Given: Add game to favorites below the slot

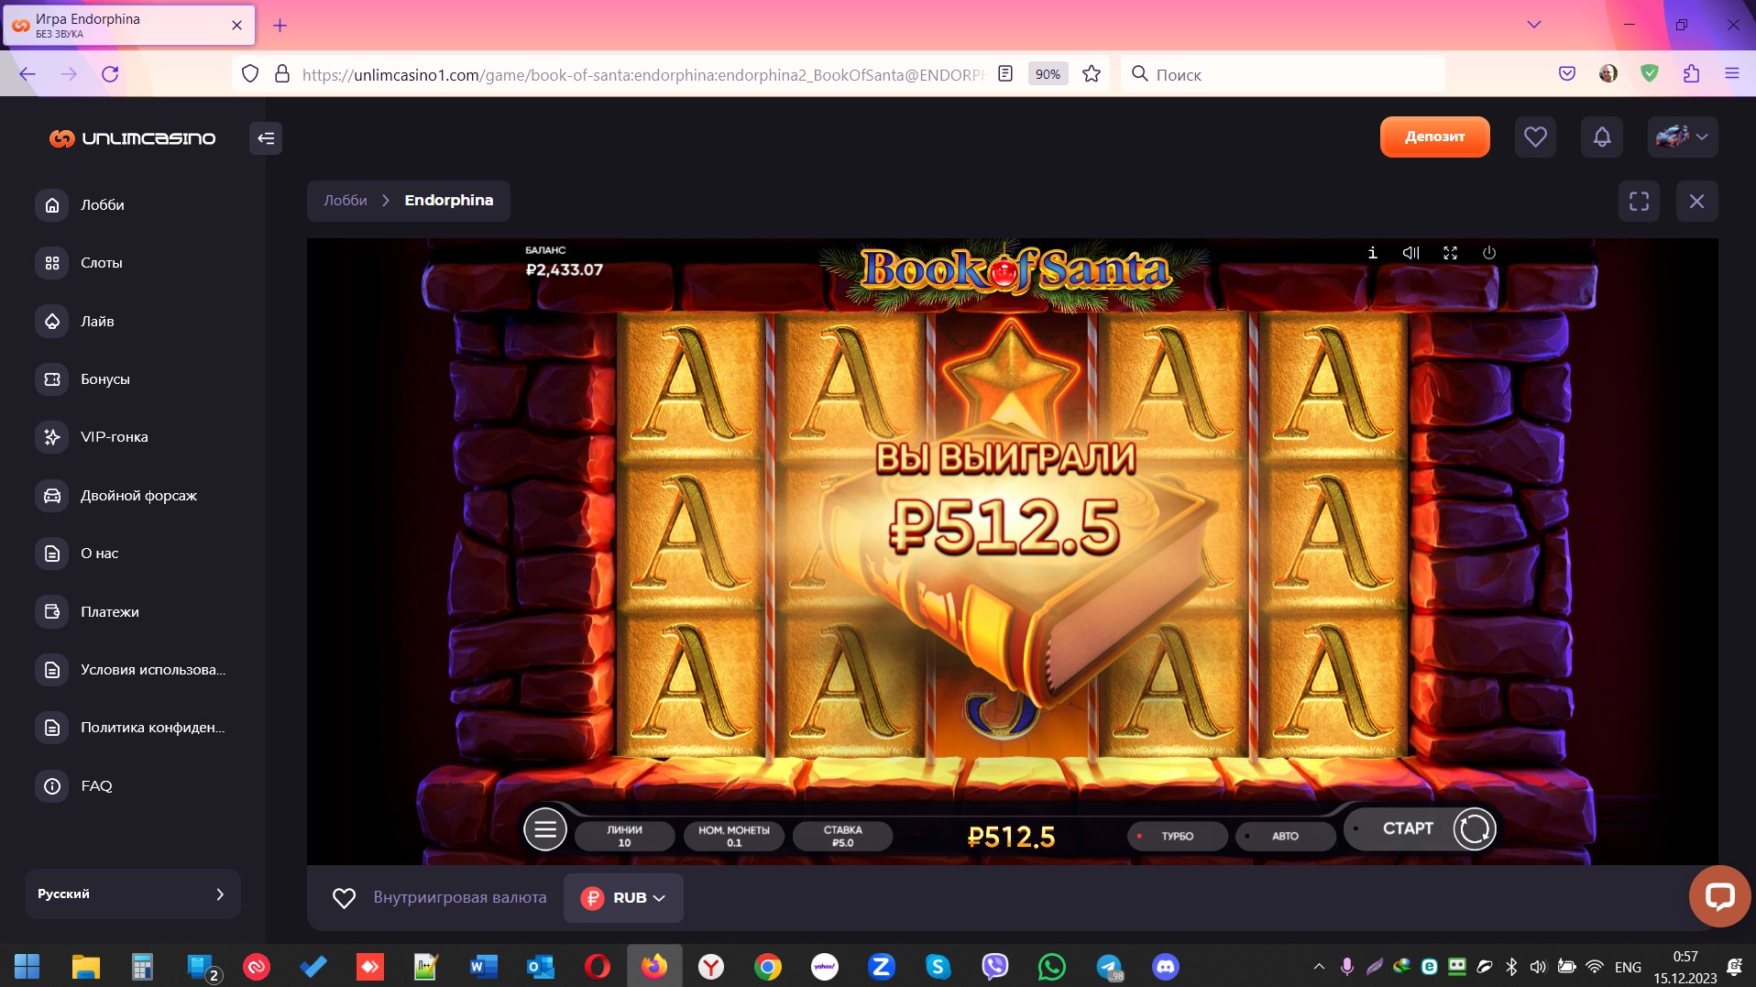Looking at the screenshot, I should 344,898.
